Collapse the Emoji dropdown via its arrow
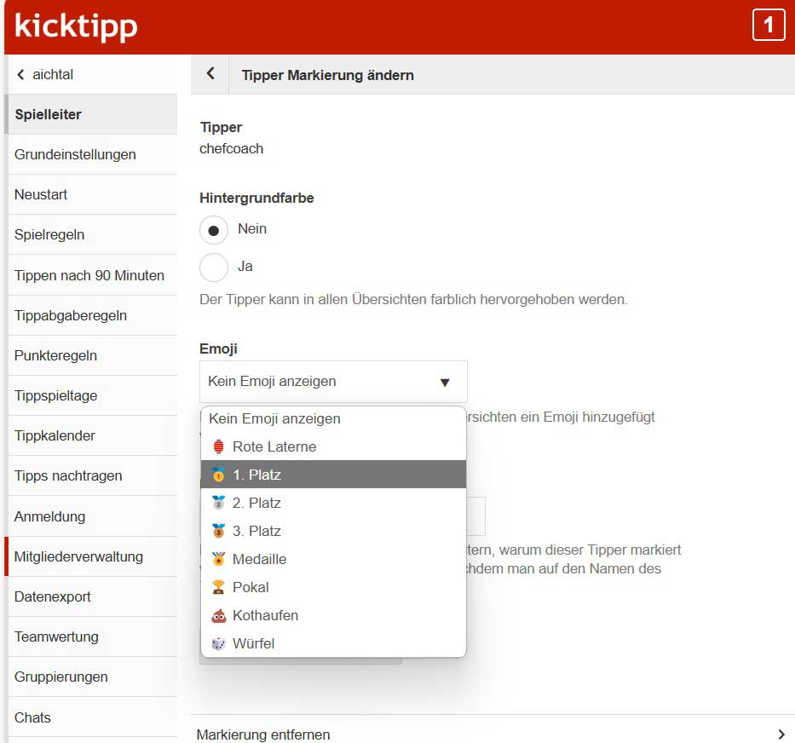 (x=444, y=383)
